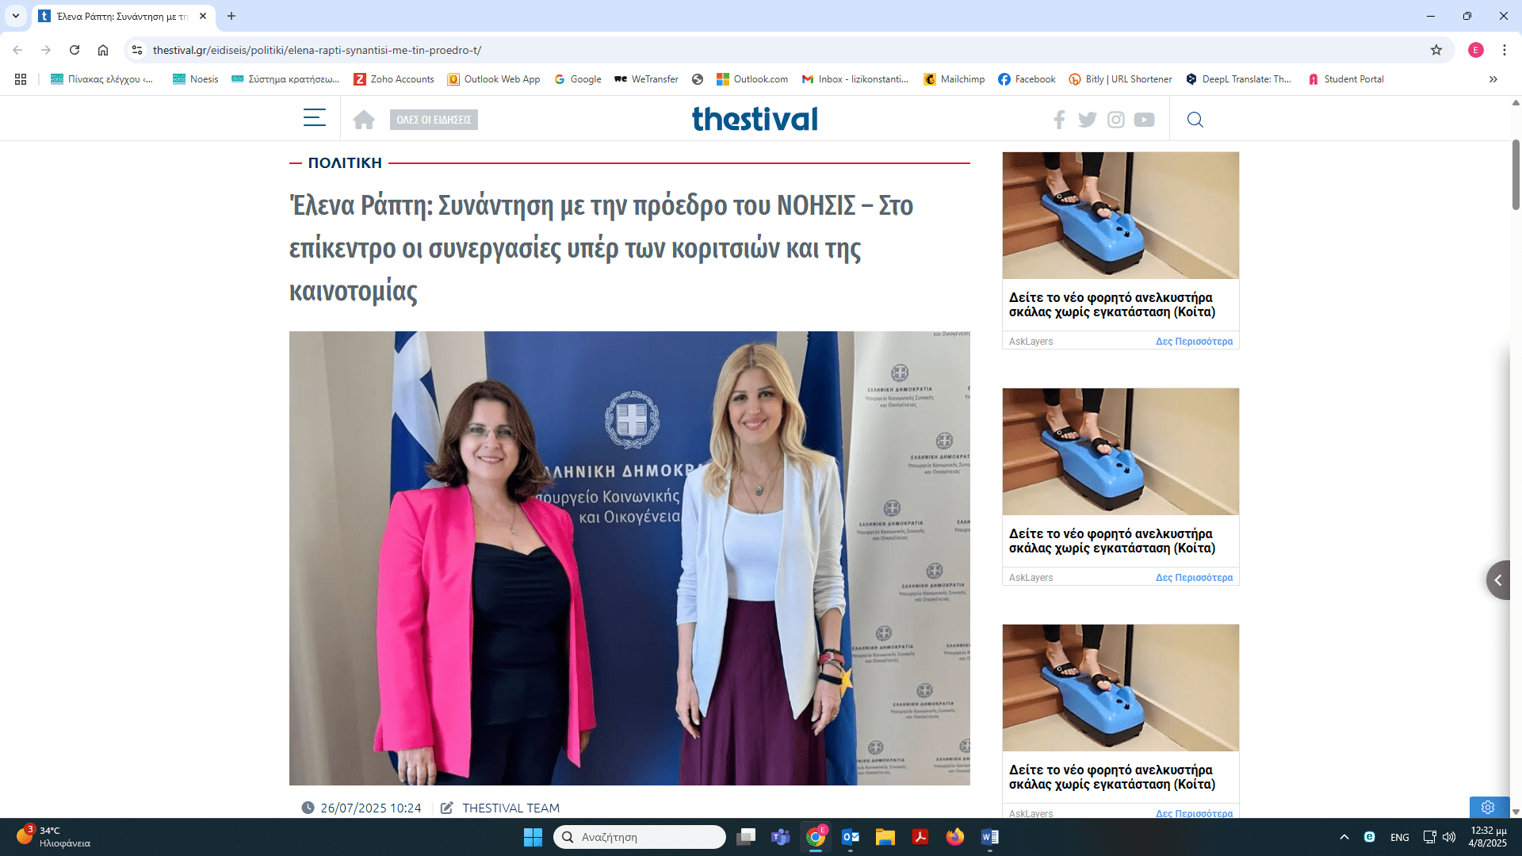Open thestival YouTube icon
Image resolution: width=1522 pixels, height=856 pixels.
1144,120
